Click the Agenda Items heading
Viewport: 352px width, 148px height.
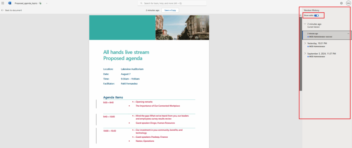113,97
